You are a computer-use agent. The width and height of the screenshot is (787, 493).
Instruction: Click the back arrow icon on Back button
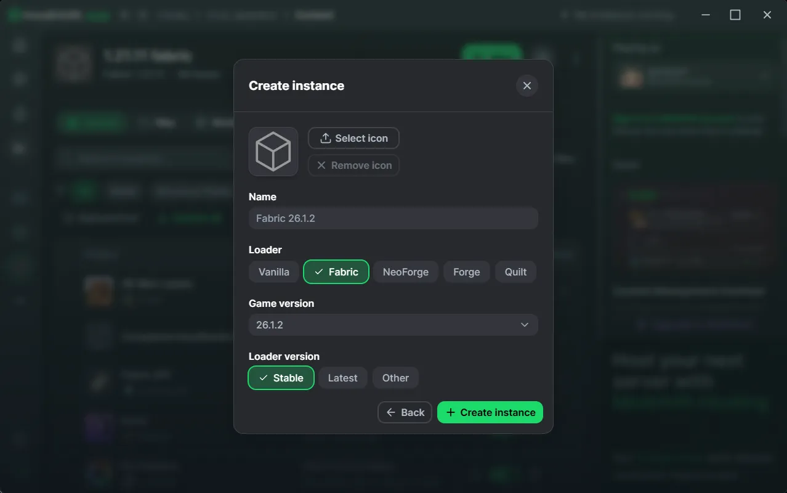[392, 412]
